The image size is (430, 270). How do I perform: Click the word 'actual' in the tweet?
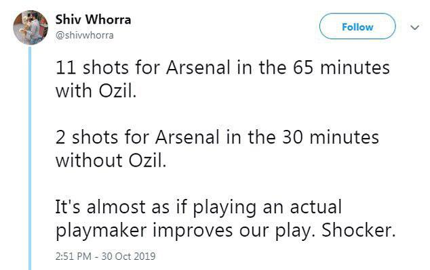pos(316,207)
